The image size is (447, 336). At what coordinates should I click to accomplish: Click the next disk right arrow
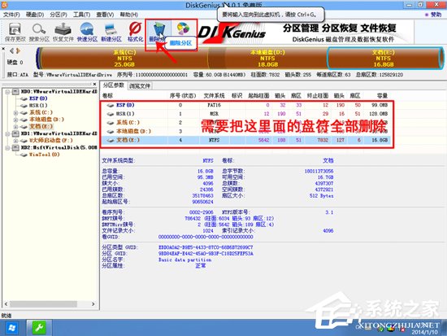[18, 51]
